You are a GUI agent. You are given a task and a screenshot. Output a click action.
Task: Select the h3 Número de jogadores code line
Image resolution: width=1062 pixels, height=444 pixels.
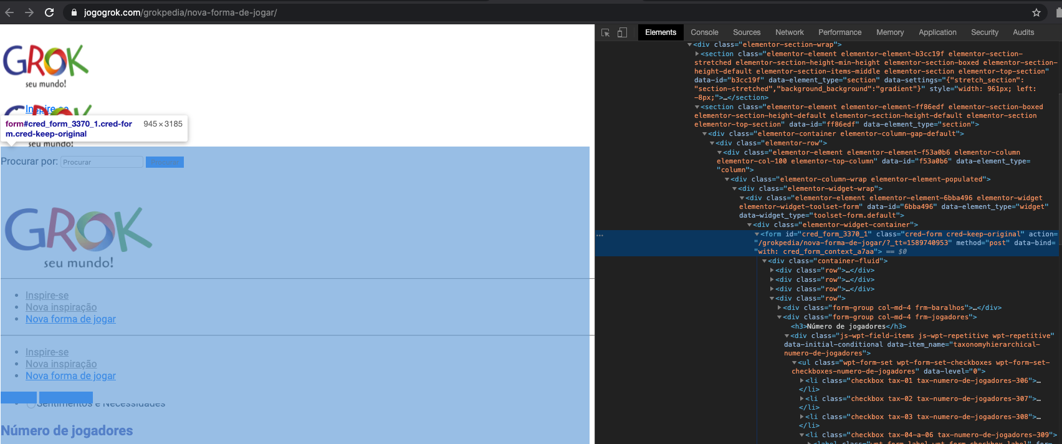tap(848, 327)
